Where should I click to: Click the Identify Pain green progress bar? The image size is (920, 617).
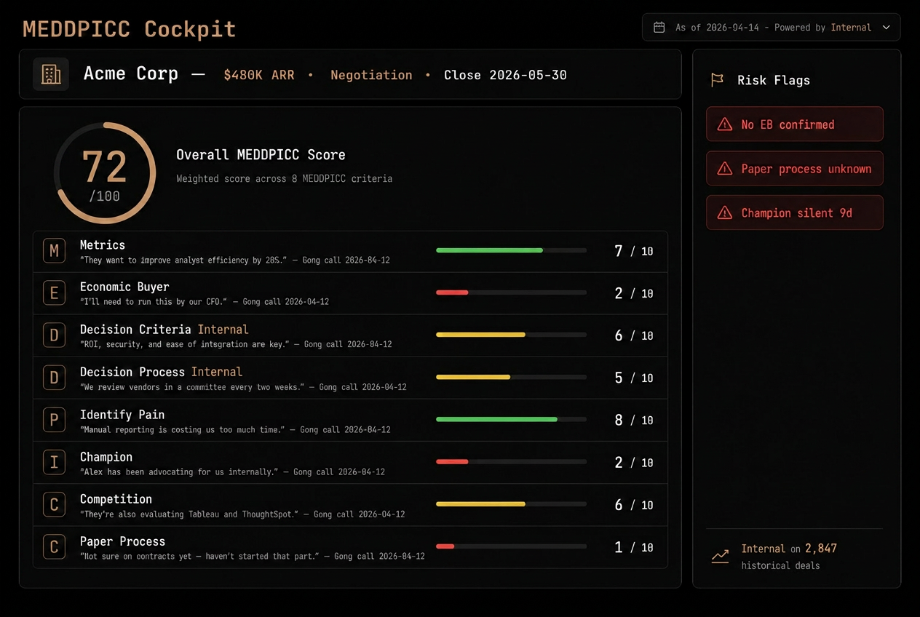(511, 419)
